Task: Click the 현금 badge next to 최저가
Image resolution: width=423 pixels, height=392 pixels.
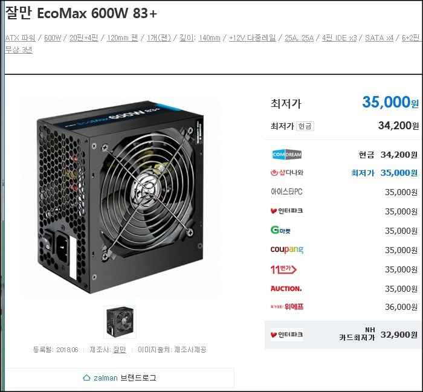Action: point(305,126)
